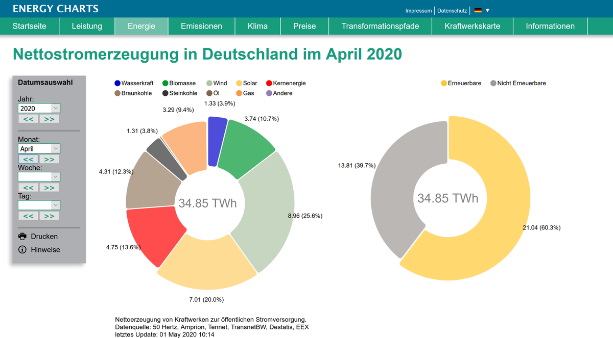Viewport: 613px width, 338px height.
Task: Open the Energie menu item
Action: [x=142, y=26]
